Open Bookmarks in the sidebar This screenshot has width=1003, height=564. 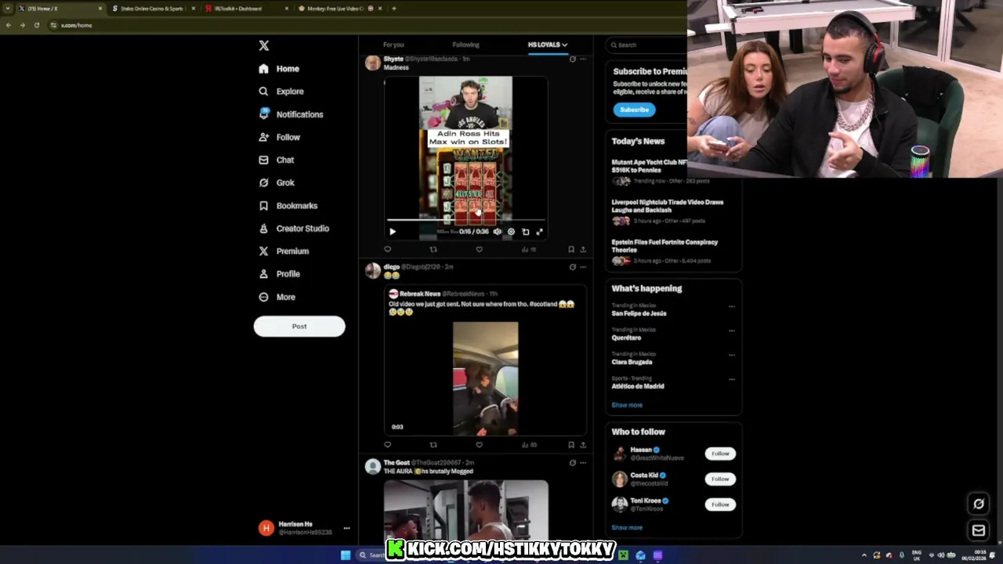coord(288,205)
